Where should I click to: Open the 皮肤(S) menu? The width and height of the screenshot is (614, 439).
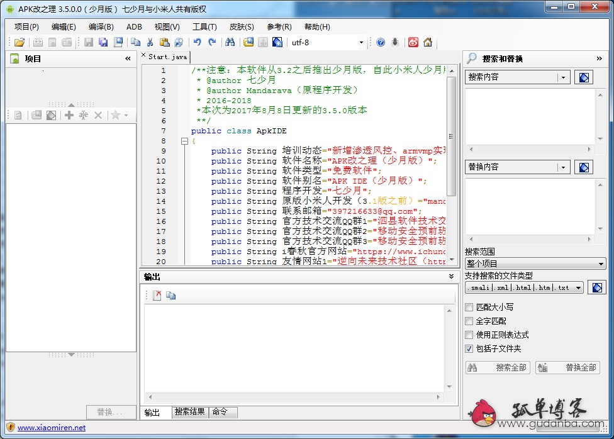(x=242, y=27)
